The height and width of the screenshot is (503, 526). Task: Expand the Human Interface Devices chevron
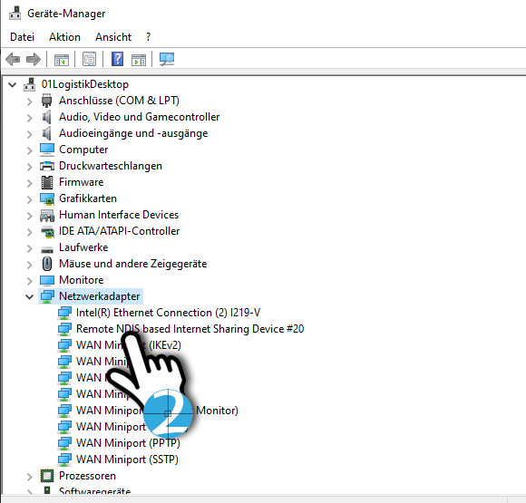pos(30,216)
